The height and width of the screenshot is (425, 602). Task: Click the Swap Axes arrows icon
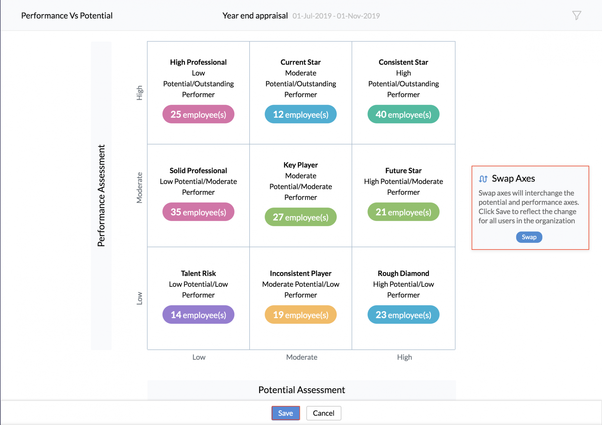click(483, 178)
